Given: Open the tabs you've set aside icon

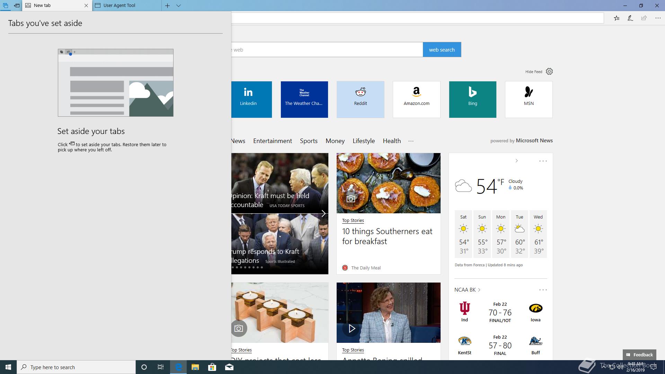Looking at the screenshot, I should 5,6.
